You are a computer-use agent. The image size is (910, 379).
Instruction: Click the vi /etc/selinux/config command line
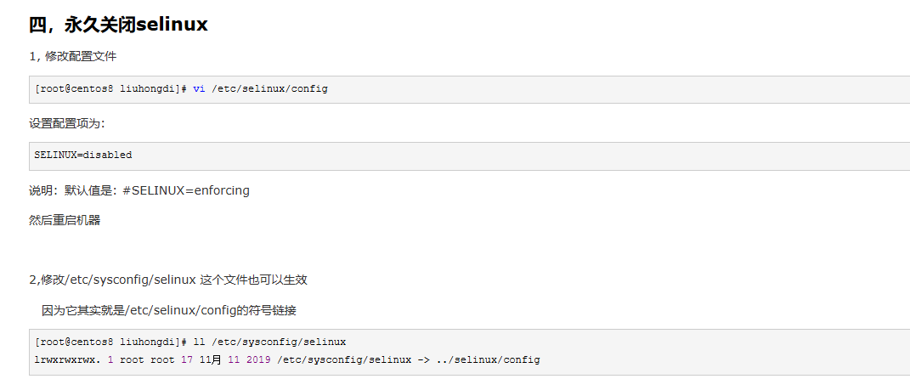pos(181,88)
